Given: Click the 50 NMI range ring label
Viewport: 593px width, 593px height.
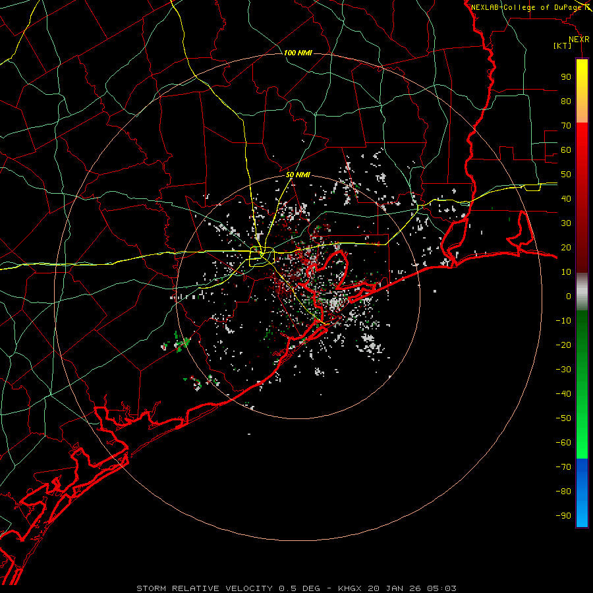Looking at the screenshot, I should tap(298, 175).
